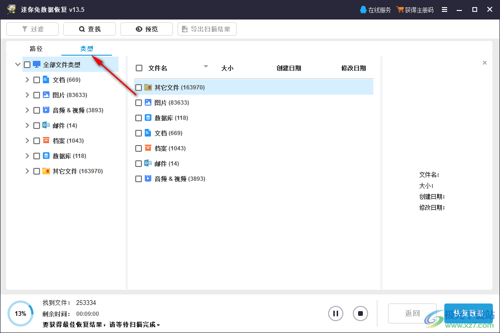Enable the 文件名 header checkbox

139,68
